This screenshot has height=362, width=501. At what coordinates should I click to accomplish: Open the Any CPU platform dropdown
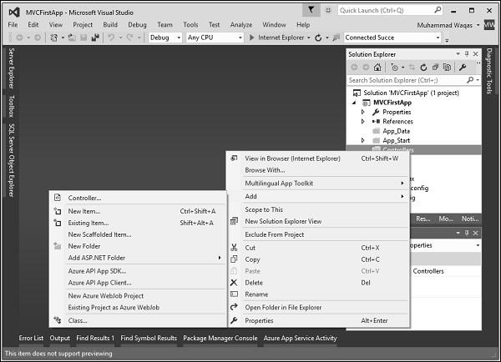click(213, 38)
